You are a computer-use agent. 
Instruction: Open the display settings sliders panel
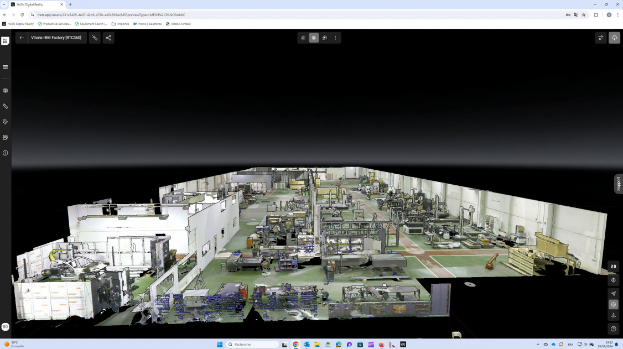600,38
